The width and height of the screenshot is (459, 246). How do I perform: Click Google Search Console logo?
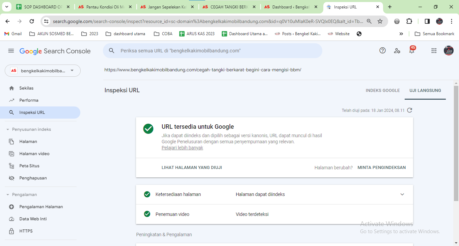[55, 51]
